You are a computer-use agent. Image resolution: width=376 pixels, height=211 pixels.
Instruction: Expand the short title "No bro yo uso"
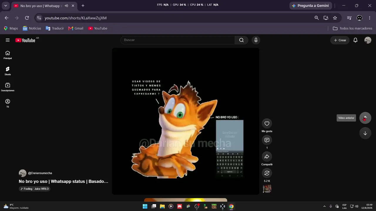click(63, 181)
